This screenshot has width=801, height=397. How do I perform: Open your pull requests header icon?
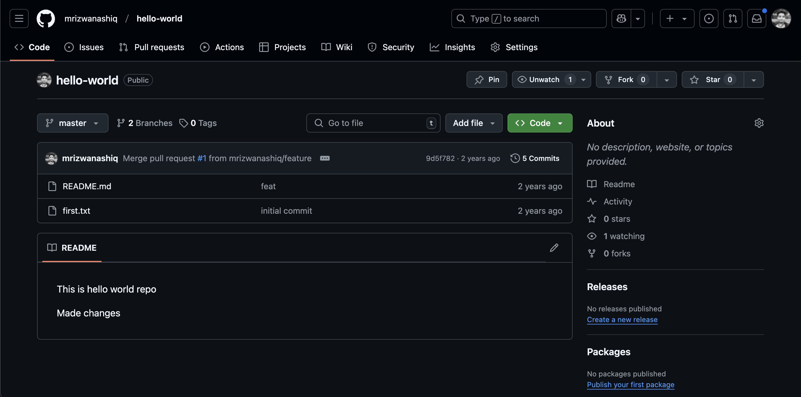[733, 19]
